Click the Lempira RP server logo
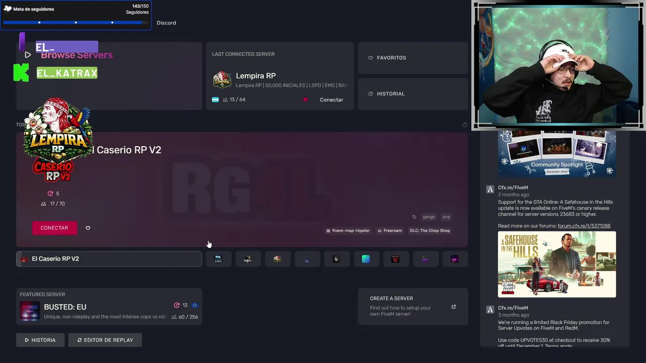The height and width of the screenshot is (363, 646). pyautogui.click(x=222, y=80)
